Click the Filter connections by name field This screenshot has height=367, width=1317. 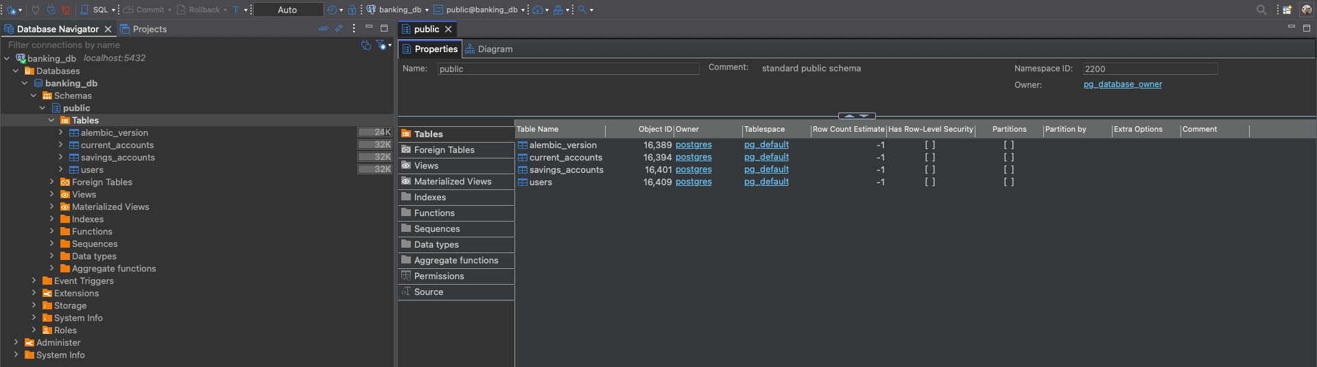pyautogui.click(x=180, y=45)
